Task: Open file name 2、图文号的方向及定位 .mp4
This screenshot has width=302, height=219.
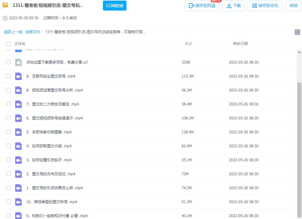Action: point(51,174)
